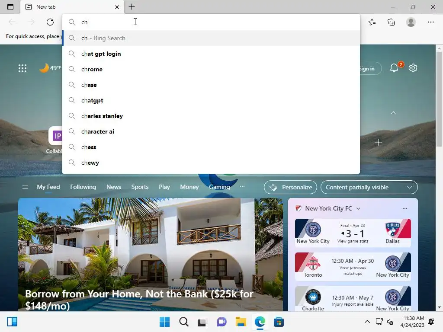Open the Borrow from Your Home article image
Screen dimensions: 443x332
point(150,254)
